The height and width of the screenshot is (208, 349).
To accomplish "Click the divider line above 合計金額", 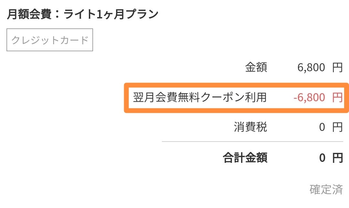I will (252, 142).
